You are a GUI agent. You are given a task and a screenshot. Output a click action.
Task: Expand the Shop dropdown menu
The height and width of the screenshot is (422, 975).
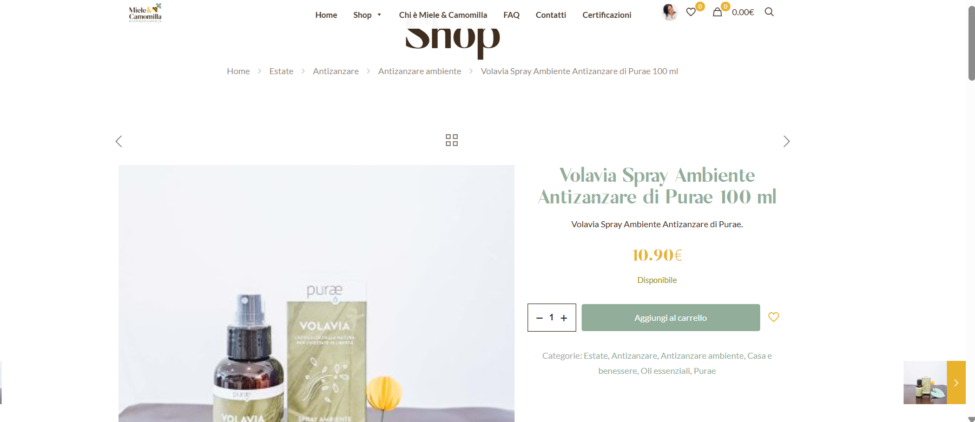coord(367,15)
